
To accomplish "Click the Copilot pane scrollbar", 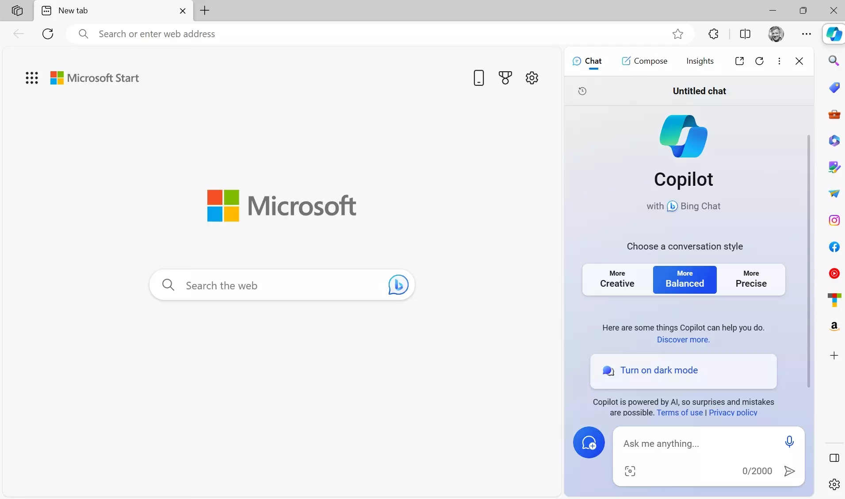I will 808,261.
